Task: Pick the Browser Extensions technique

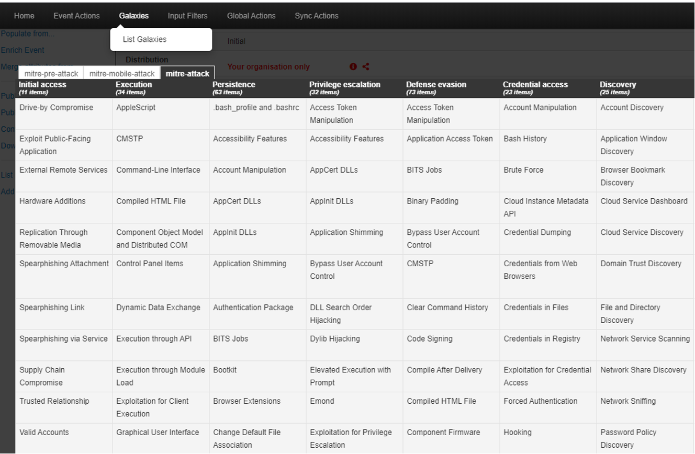Action: (x=257, y=407)
